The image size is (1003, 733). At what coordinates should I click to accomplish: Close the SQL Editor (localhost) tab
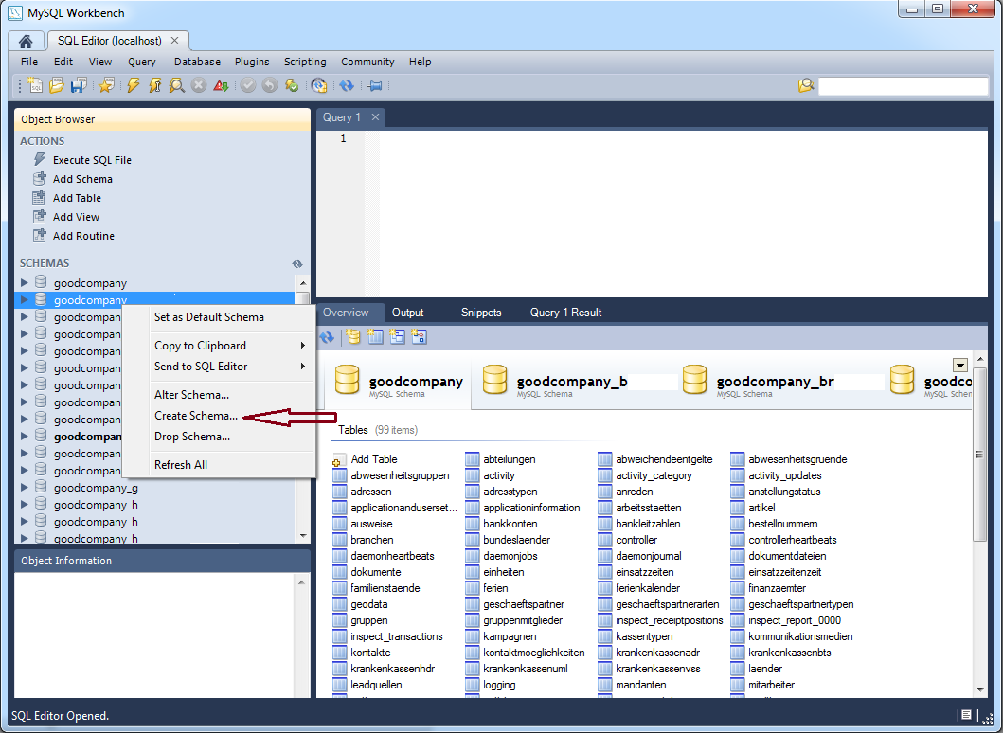tap(174, 41)
